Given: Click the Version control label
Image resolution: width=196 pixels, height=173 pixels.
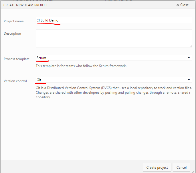Looking at the screenshot, I should (x=15, y=81).
